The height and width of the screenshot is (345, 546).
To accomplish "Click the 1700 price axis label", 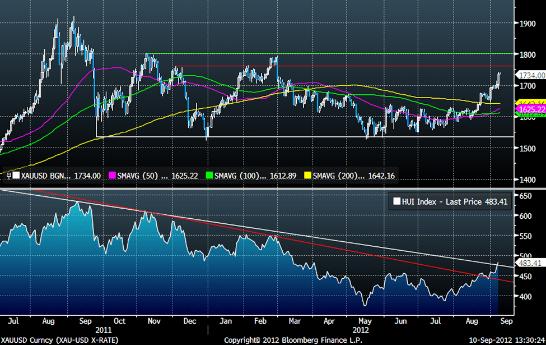I will 527,86.
